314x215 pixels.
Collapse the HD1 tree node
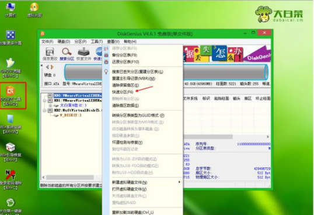point(45,101)
